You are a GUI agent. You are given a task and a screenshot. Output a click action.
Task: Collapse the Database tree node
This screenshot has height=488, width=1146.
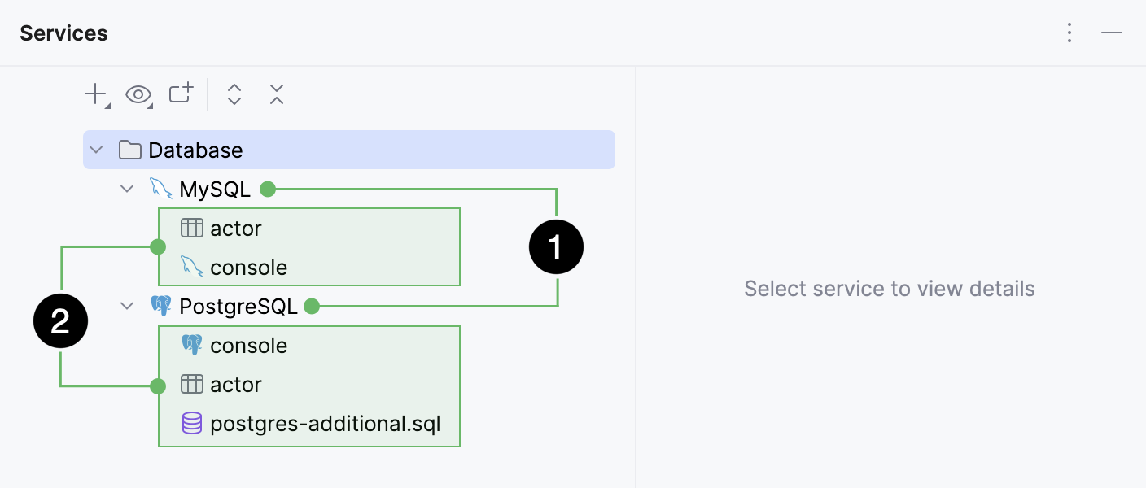96,150
